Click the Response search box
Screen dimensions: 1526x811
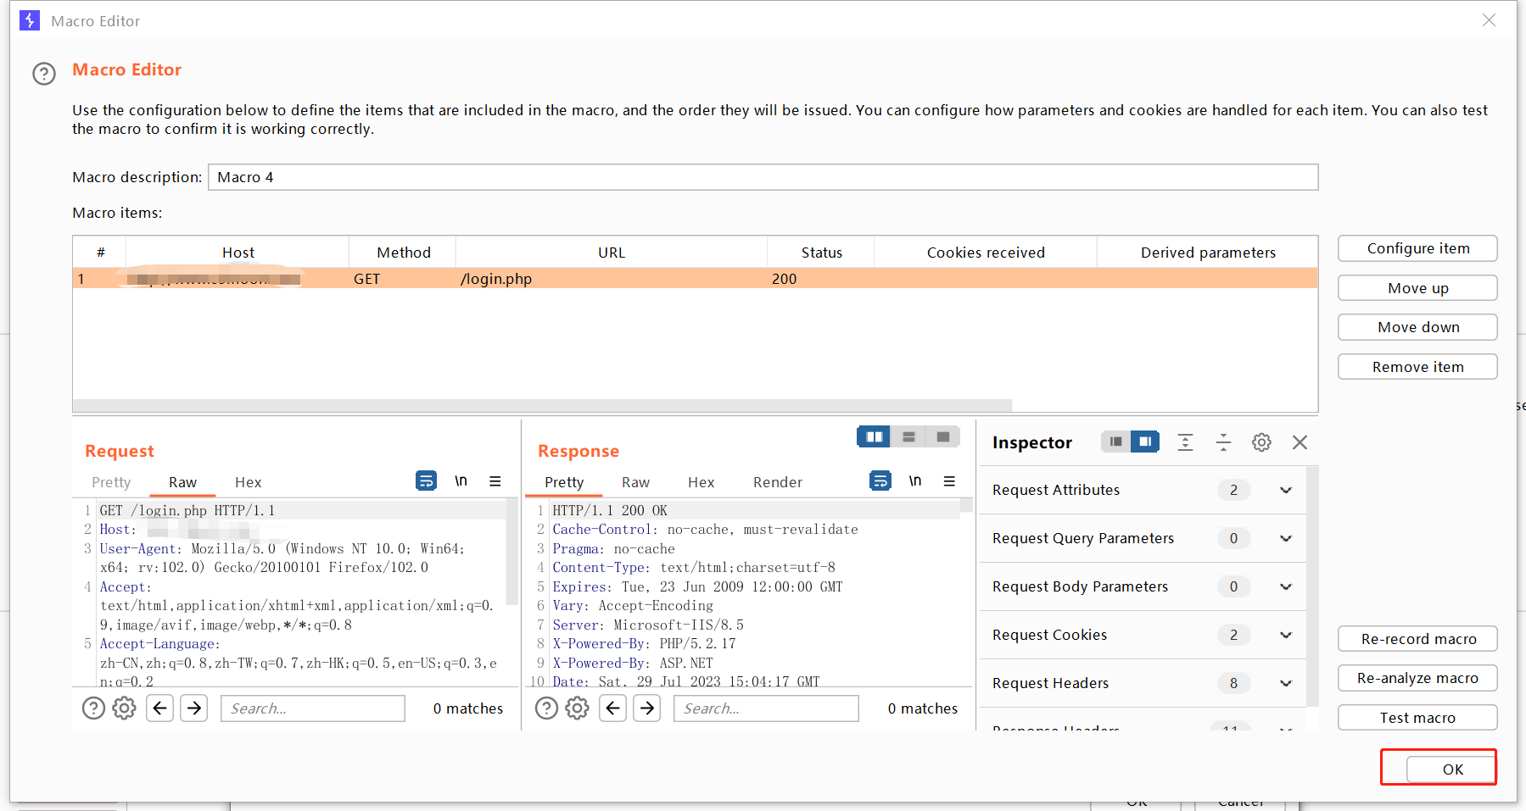(x=766, y=708)
